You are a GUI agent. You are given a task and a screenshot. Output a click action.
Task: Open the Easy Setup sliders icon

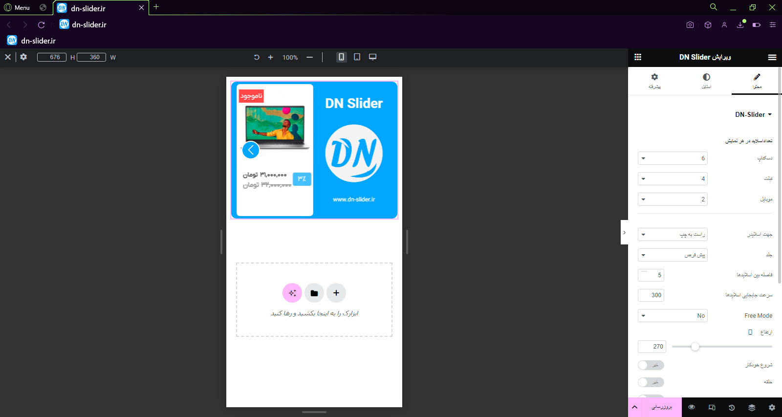pos(773,24)
